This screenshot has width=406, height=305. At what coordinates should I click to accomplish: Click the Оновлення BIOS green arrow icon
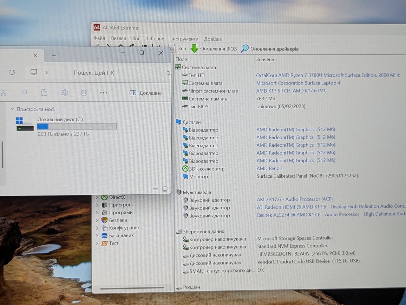click(x=194, y=48)
